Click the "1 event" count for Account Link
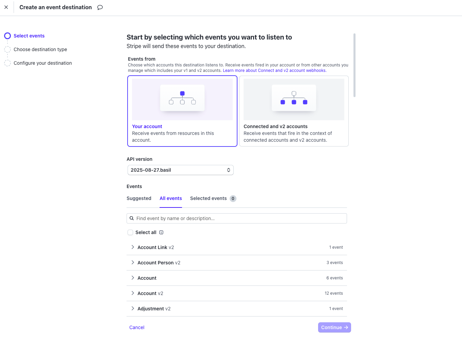462x340 pixels. click(336, 247)
